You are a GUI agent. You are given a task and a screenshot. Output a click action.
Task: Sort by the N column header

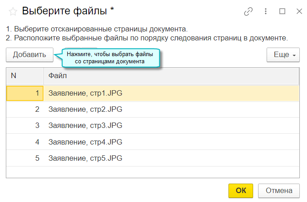coord(25,76)
